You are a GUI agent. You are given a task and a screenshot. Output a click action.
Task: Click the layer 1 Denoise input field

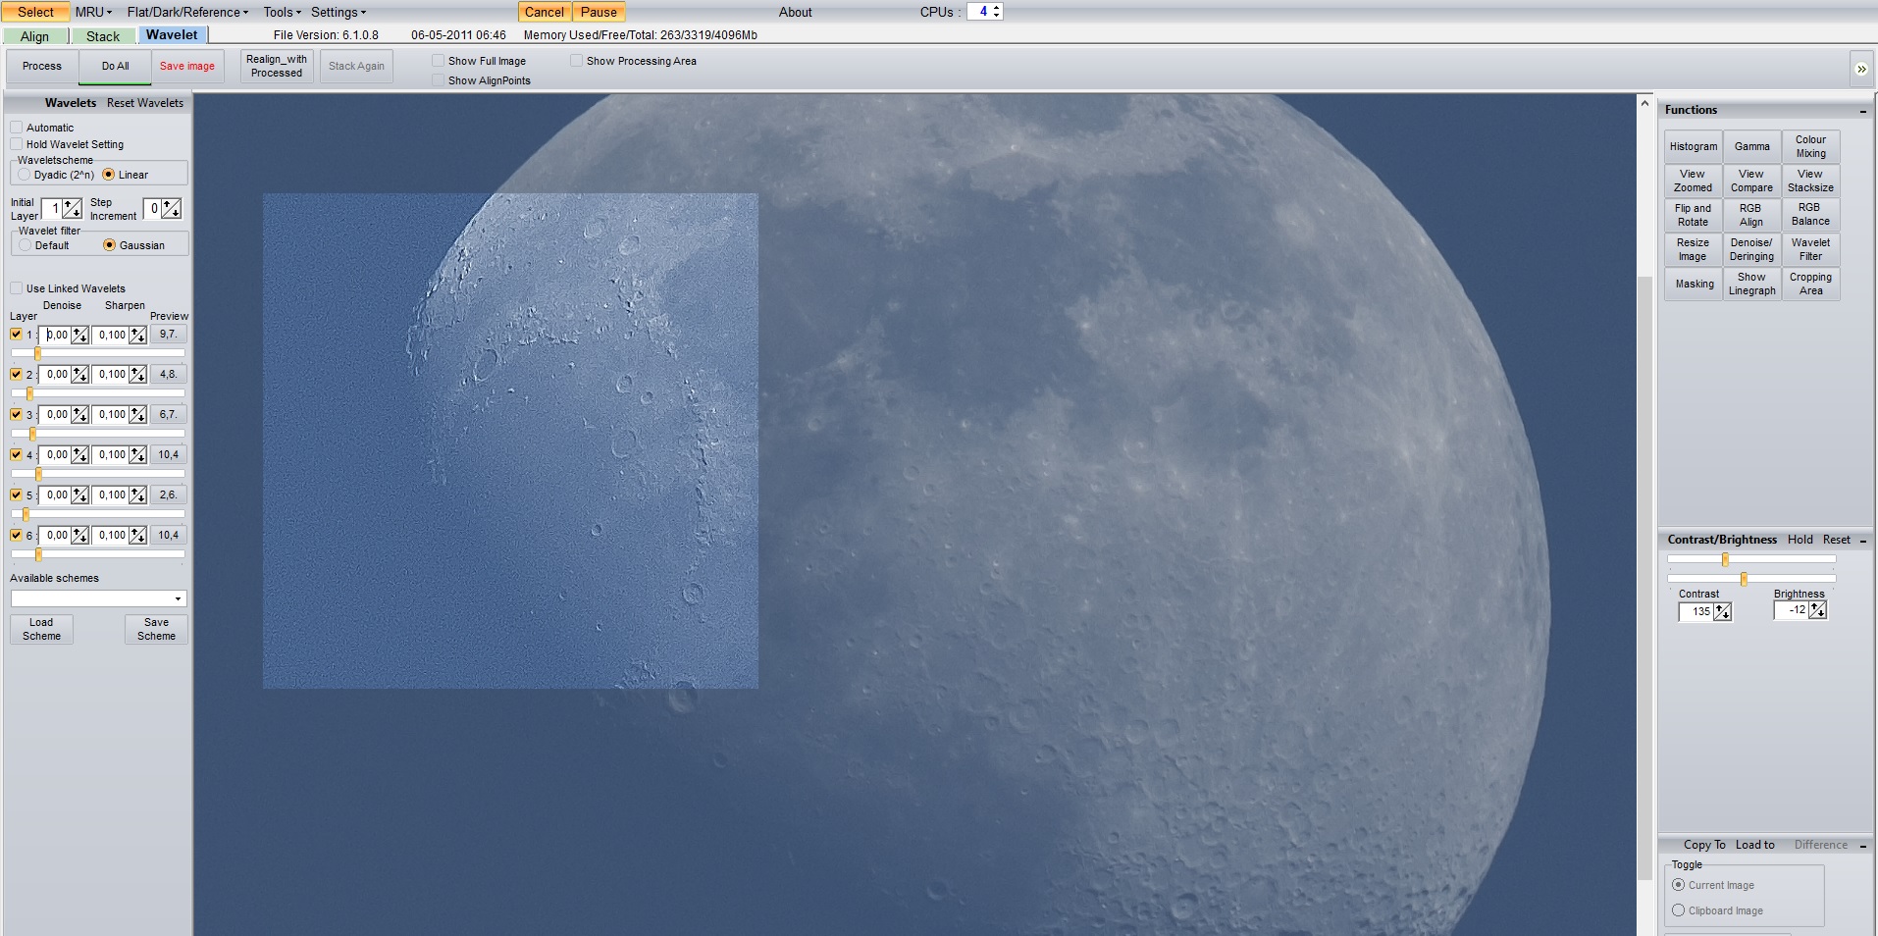[57, 336]
